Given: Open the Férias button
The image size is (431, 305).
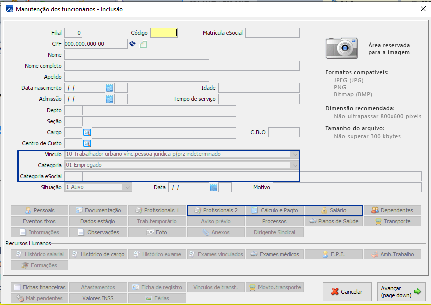Looking at the screenshot, I should coord(157,298).
